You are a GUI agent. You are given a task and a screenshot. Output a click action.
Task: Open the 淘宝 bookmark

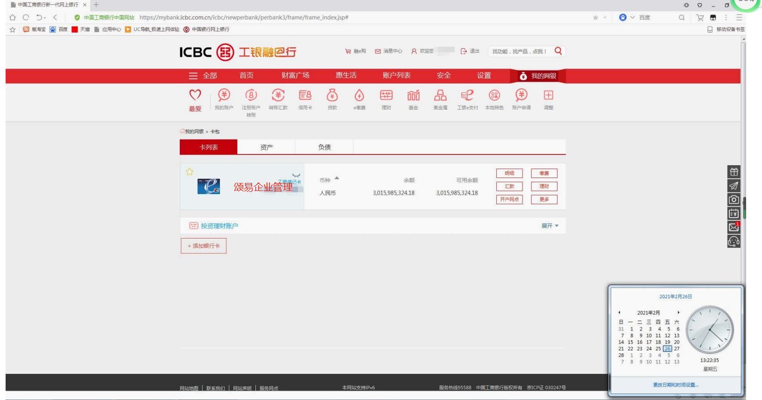pyautogui.click(x=35, y=29)
